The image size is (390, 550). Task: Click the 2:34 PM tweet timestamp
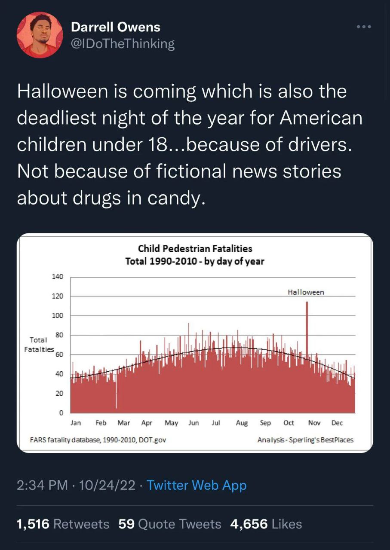click(42, 485)
